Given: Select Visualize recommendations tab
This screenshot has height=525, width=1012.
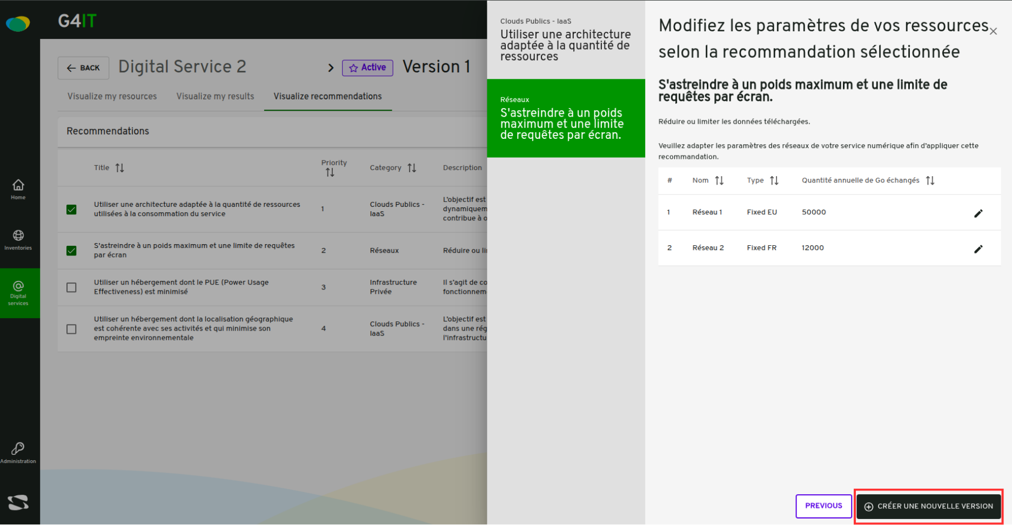Looking at the screenshot, I should [327, 96].
